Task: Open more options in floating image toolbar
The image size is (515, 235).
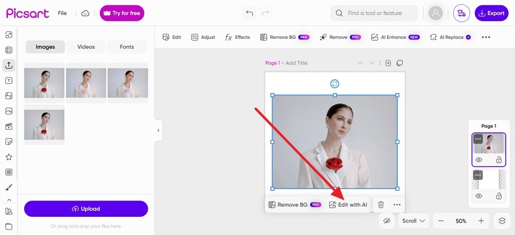Action: 397,205
